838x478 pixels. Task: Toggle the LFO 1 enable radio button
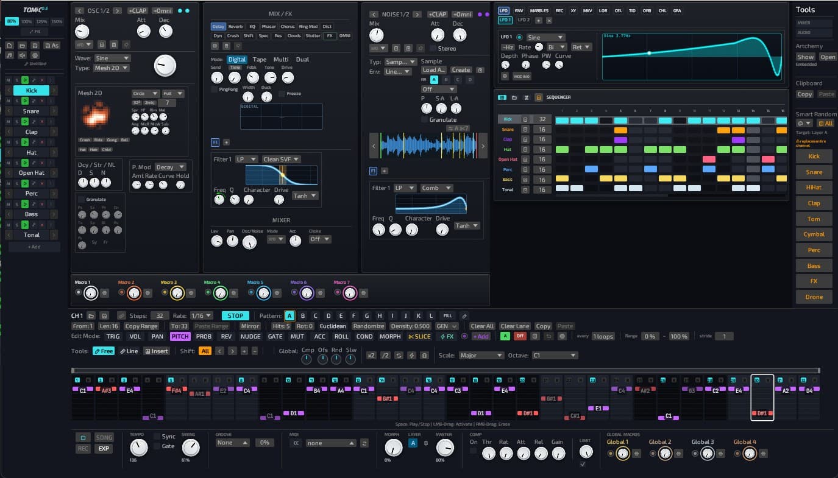519,38
